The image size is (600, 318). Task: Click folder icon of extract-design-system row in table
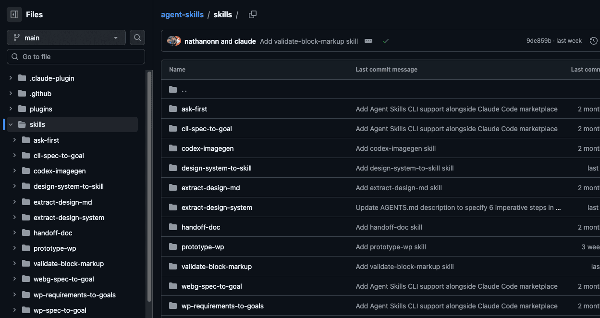point(173,208)
